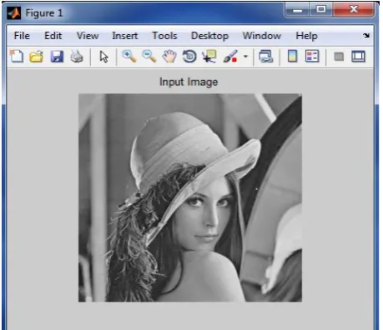383x330 pixels.
Task: Open the Window menu
Action: (262, 36)
